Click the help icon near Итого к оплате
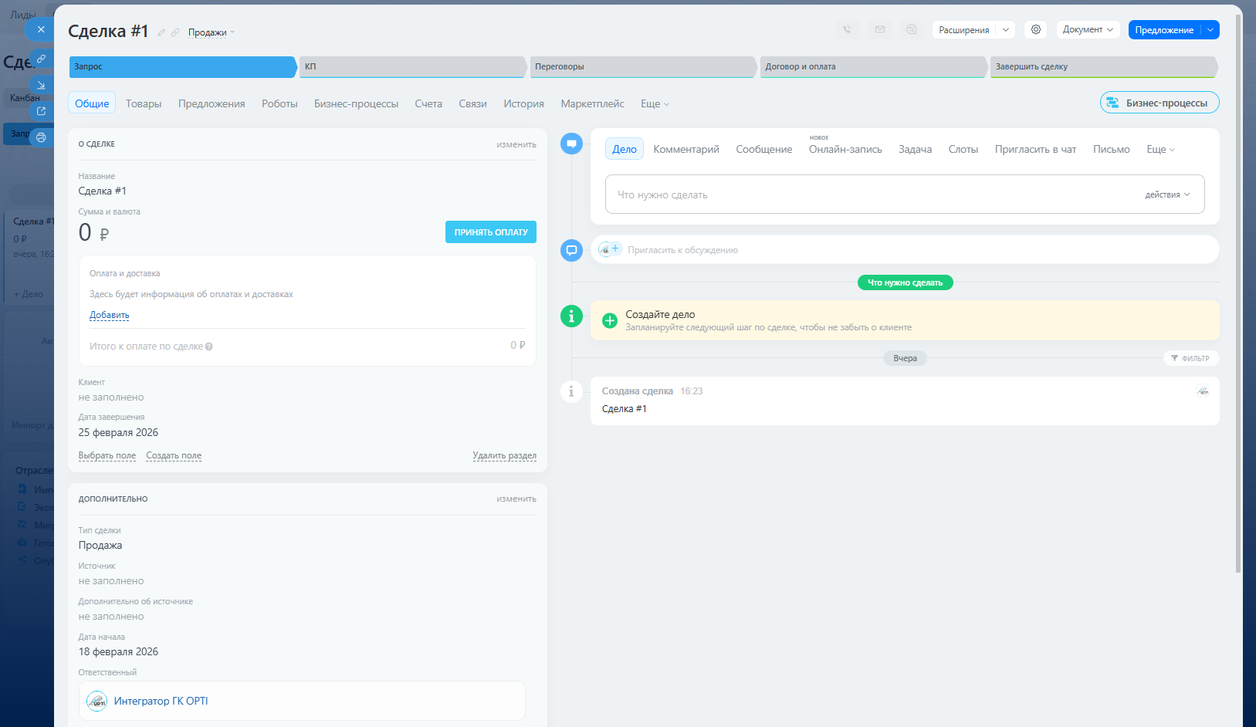 tap(209, 347)
